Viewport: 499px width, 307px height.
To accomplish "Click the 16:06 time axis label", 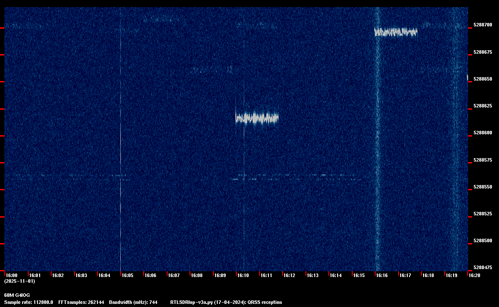I will point(150,275).
